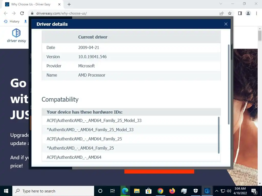262x196 pixels.
Task: Open the notification center icon
Action: point(254,191)
